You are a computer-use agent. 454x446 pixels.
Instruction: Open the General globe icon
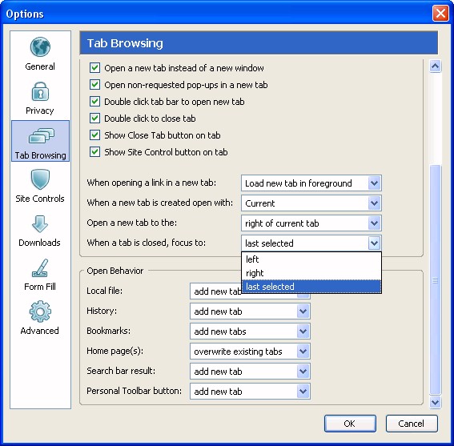[x=40, y=47]
